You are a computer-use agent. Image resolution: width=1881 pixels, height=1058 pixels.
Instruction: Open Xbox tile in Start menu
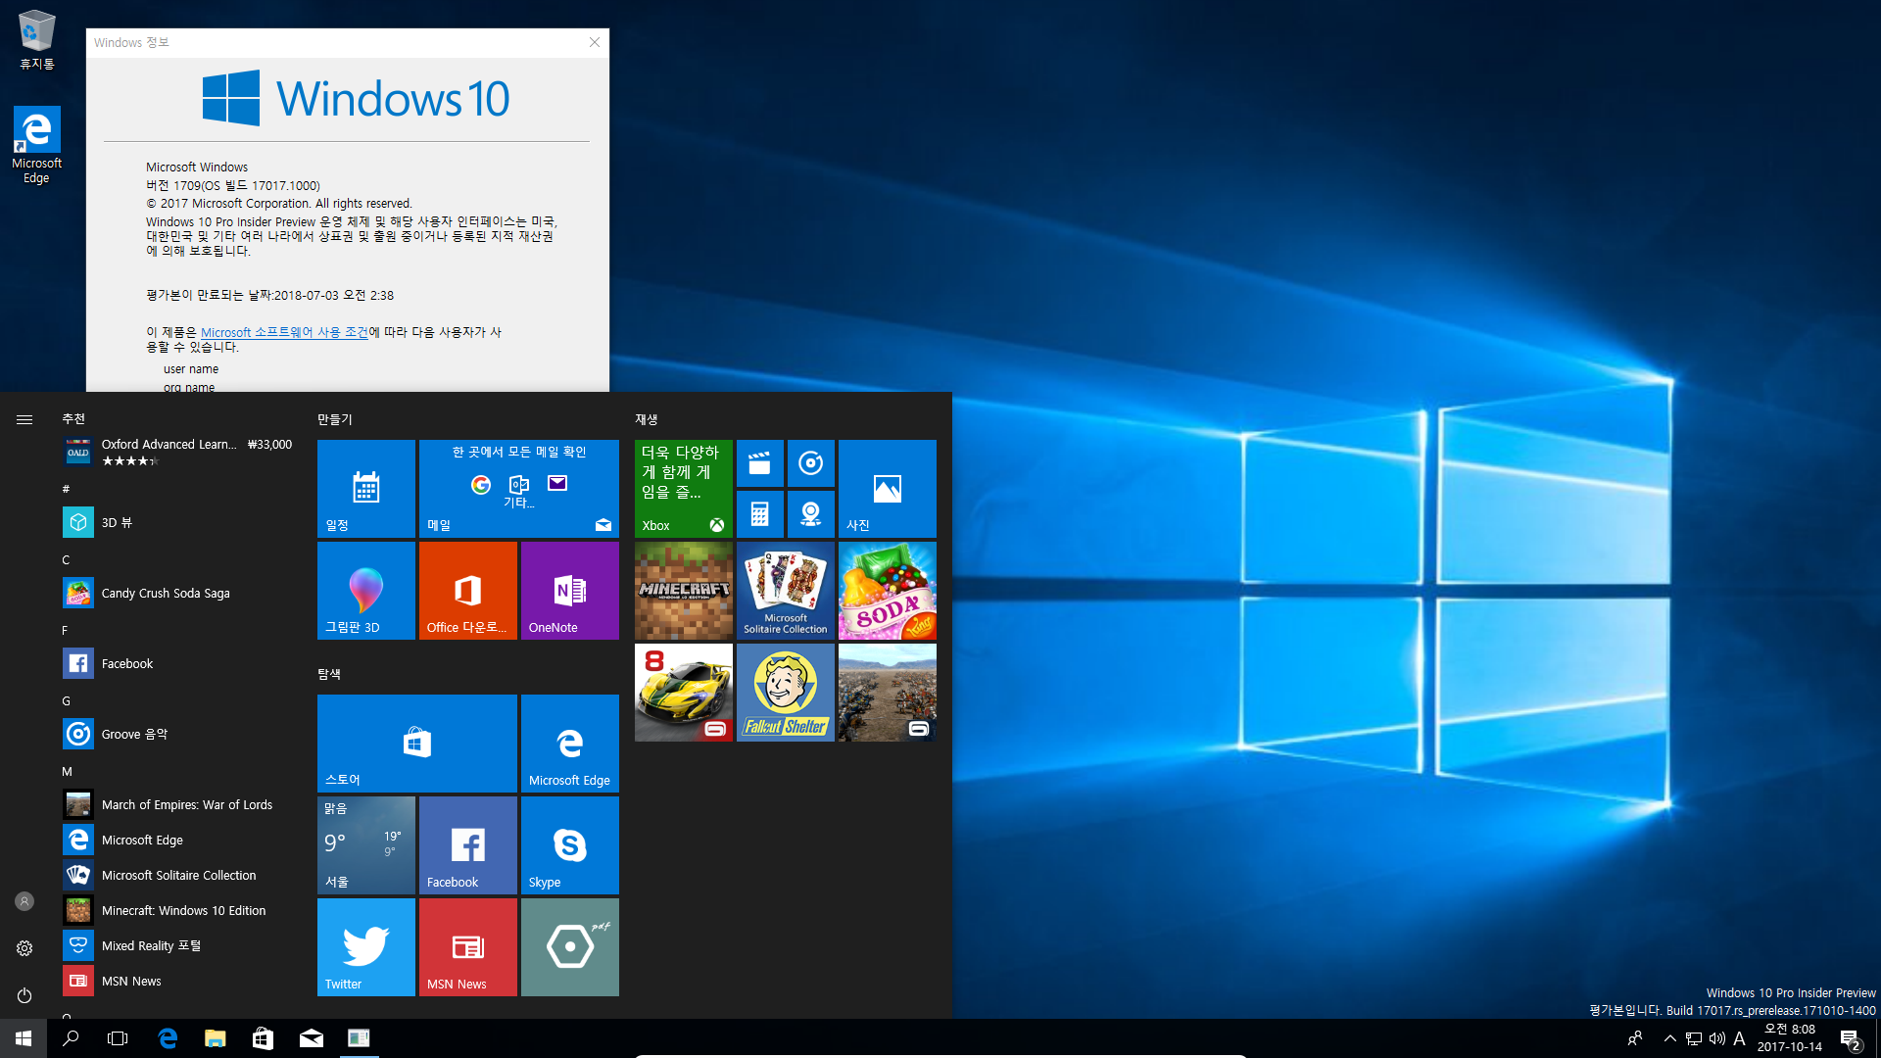point(681,487)
